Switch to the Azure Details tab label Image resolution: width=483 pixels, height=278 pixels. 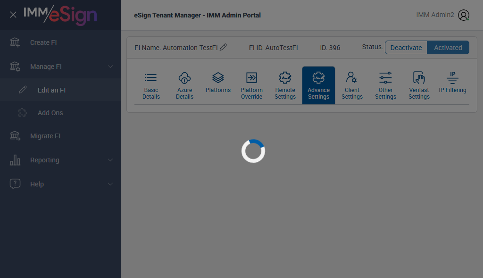pyautogui.click(x=184, y=93)
